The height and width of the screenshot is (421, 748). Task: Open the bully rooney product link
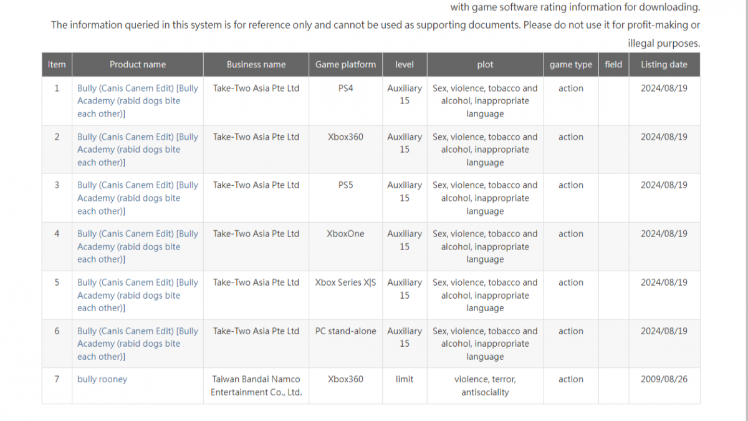pos(102,379)
